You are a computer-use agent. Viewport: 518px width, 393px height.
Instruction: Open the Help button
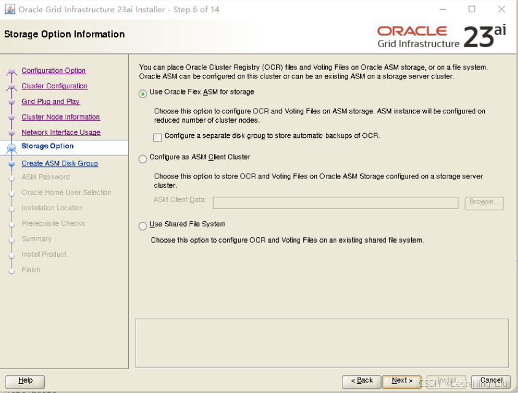25,381
